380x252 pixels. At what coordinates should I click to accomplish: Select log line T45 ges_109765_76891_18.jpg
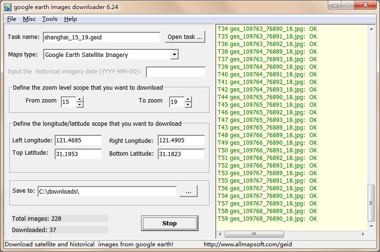[x=267, y=104]
